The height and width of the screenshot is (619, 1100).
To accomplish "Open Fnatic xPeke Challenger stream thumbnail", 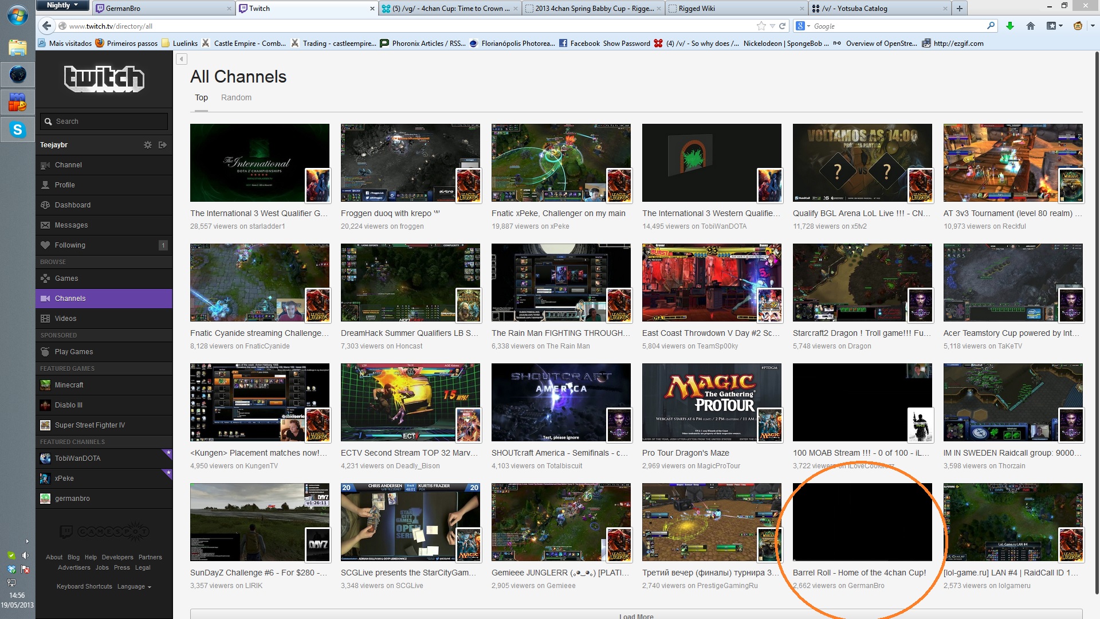I will click(x=561, y=163).
